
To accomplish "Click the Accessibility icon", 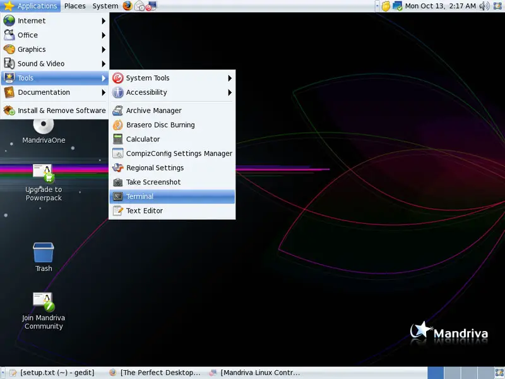I will coord(118,92).
